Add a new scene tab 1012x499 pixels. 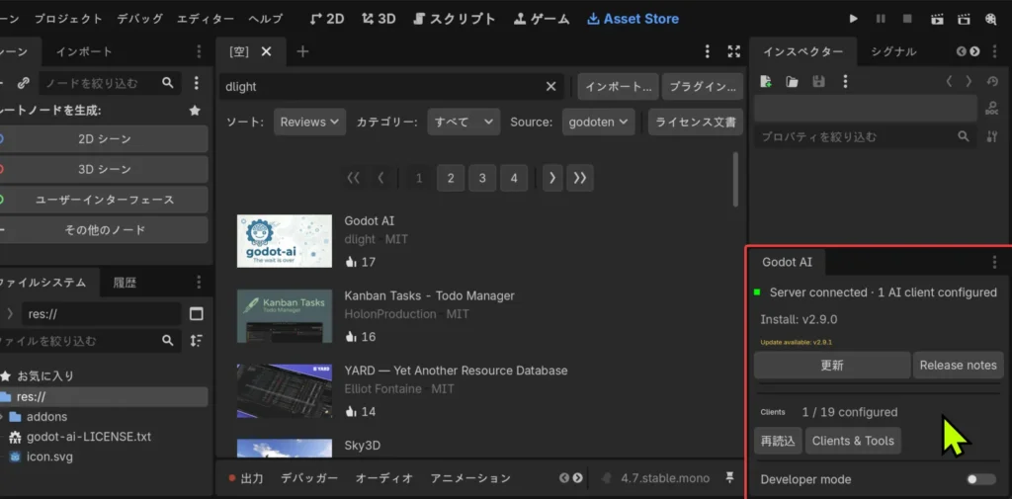click(302, 51)
